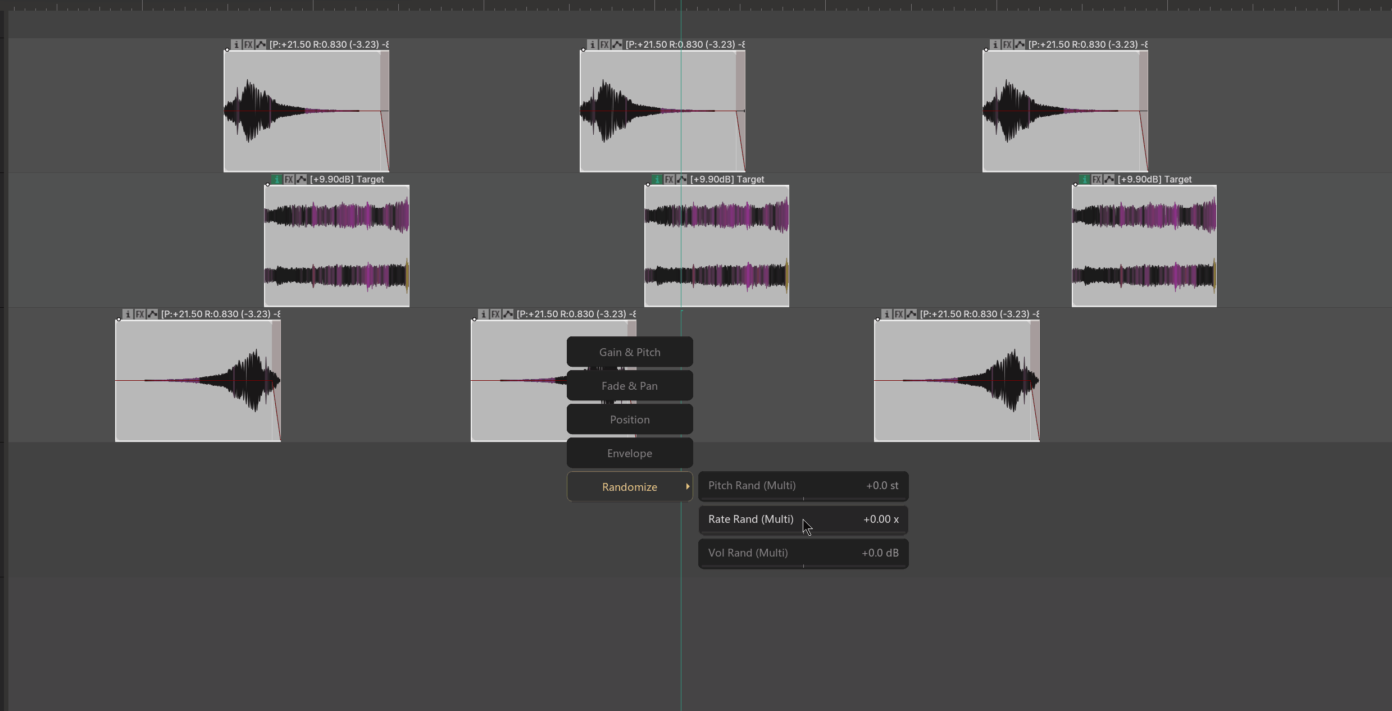Select the first Target audio item waveform
1392x711 pixels.
[337, 246]
